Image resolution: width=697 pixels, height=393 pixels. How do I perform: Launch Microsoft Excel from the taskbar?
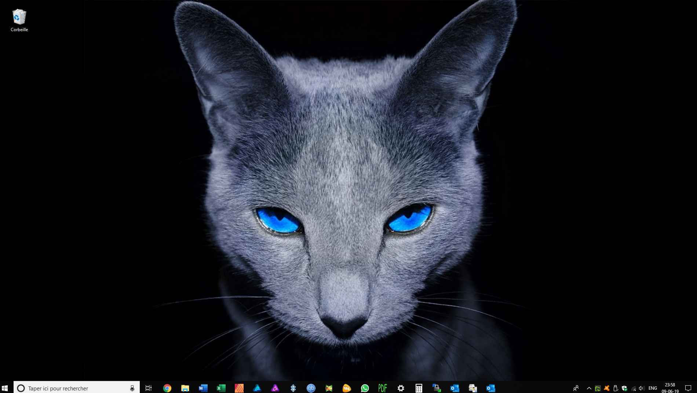[221, 388]
